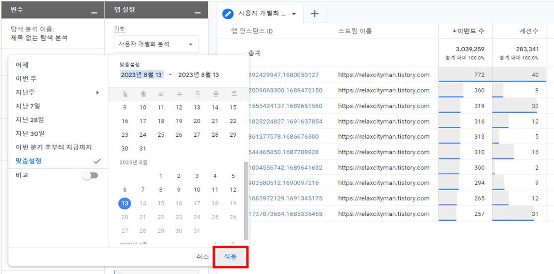Image resolution: width=554 pixels, height=274 pixels.
Task: Click the event count cell 360
Action: (465, 90)
